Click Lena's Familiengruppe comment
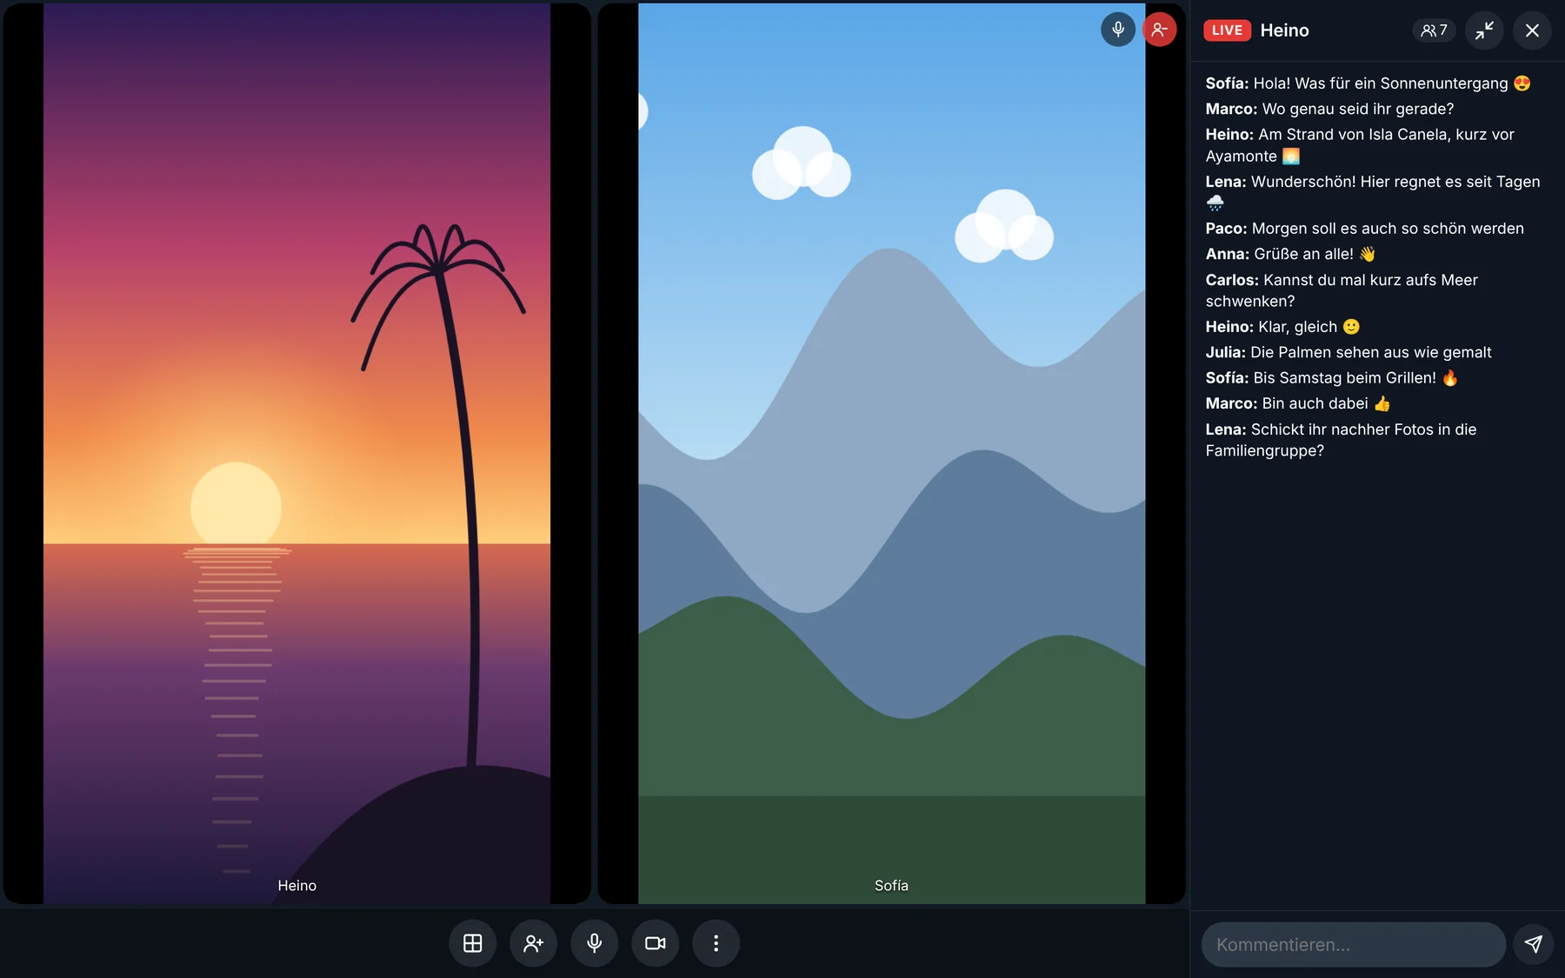The image size is (1565, 978). point(1341,440)
